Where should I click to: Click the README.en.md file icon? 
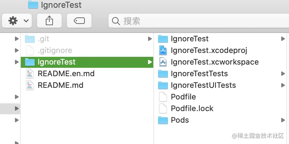pos(30,74)
